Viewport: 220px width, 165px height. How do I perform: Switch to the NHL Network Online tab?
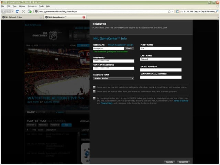tap(22, 17)
